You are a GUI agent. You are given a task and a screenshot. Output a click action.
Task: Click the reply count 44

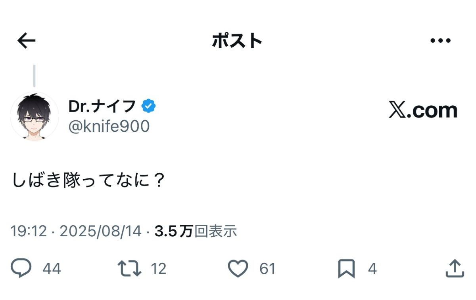tap(52, 269)
